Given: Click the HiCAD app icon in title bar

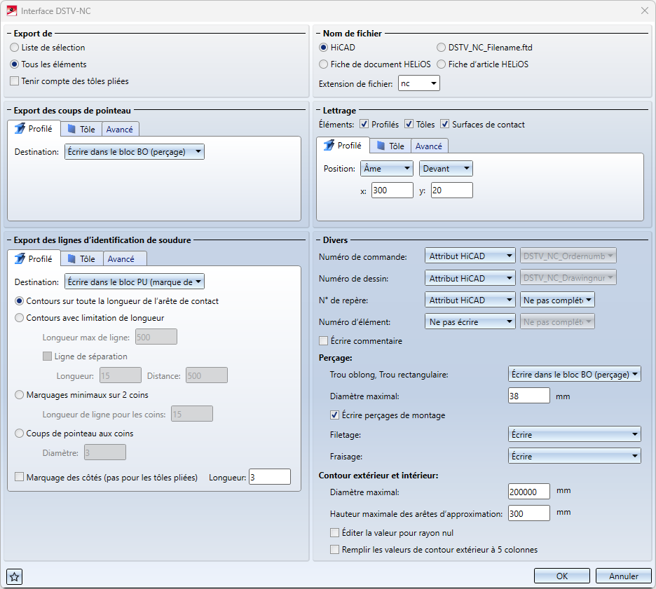Looking at the screenshot, I should [x=11, y=11].
